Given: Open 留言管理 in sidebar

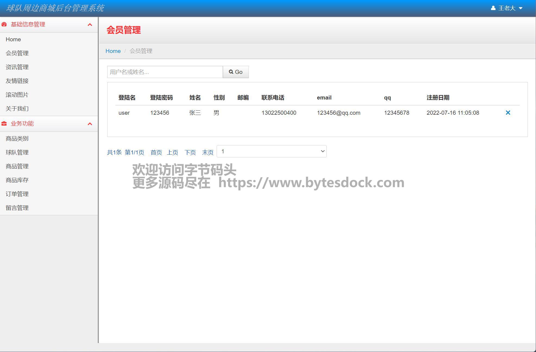Looking at the screenshot, I should [17, 208].
